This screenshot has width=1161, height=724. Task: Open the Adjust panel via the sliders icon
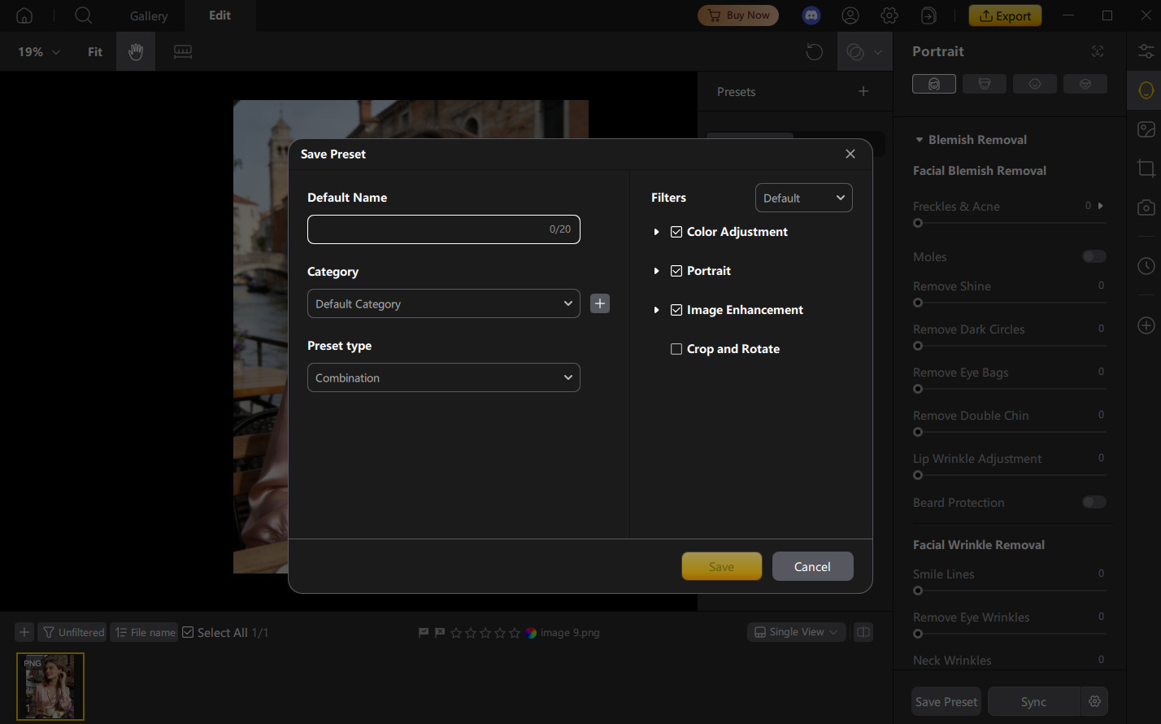1146,51
